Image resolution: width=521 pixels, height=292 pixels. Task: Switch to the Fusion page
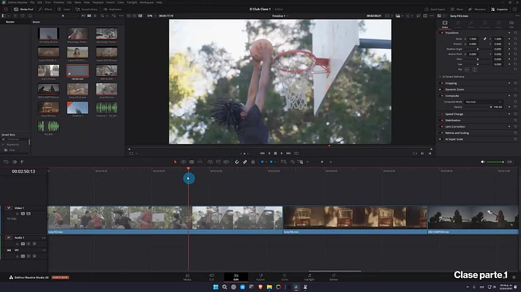[260, 277]
